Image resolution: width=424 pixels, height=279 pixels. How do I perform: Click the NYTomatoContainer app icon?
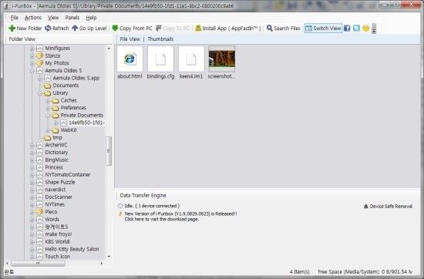coord(40,175)
